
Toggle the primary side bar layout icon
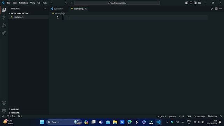point(187,3)
